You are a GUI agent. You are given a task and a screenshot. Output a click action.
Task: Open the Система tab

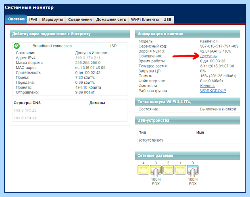[16, 19]
